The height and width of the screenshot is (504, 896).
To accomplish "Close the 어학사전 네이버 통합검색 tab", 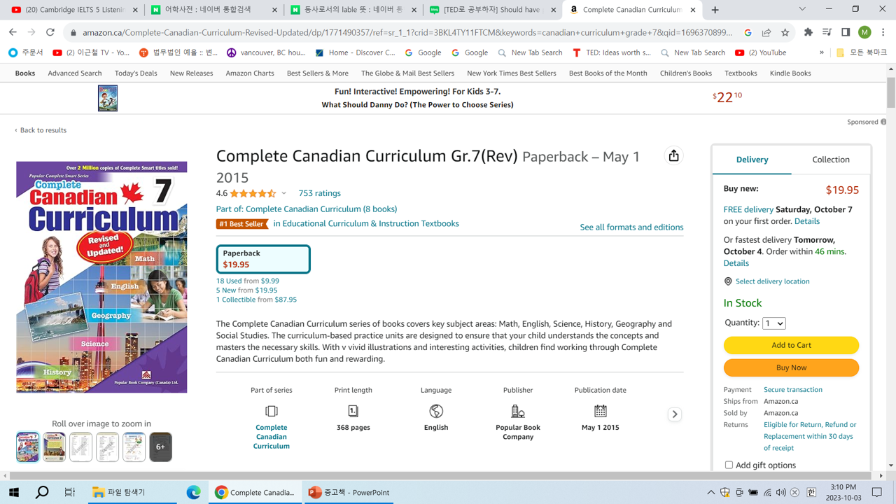I will (274, 10).
